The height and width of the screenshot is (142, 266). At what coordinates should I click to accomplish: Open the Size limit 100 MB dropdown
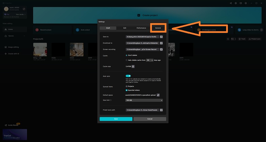(x=144, y=100)
